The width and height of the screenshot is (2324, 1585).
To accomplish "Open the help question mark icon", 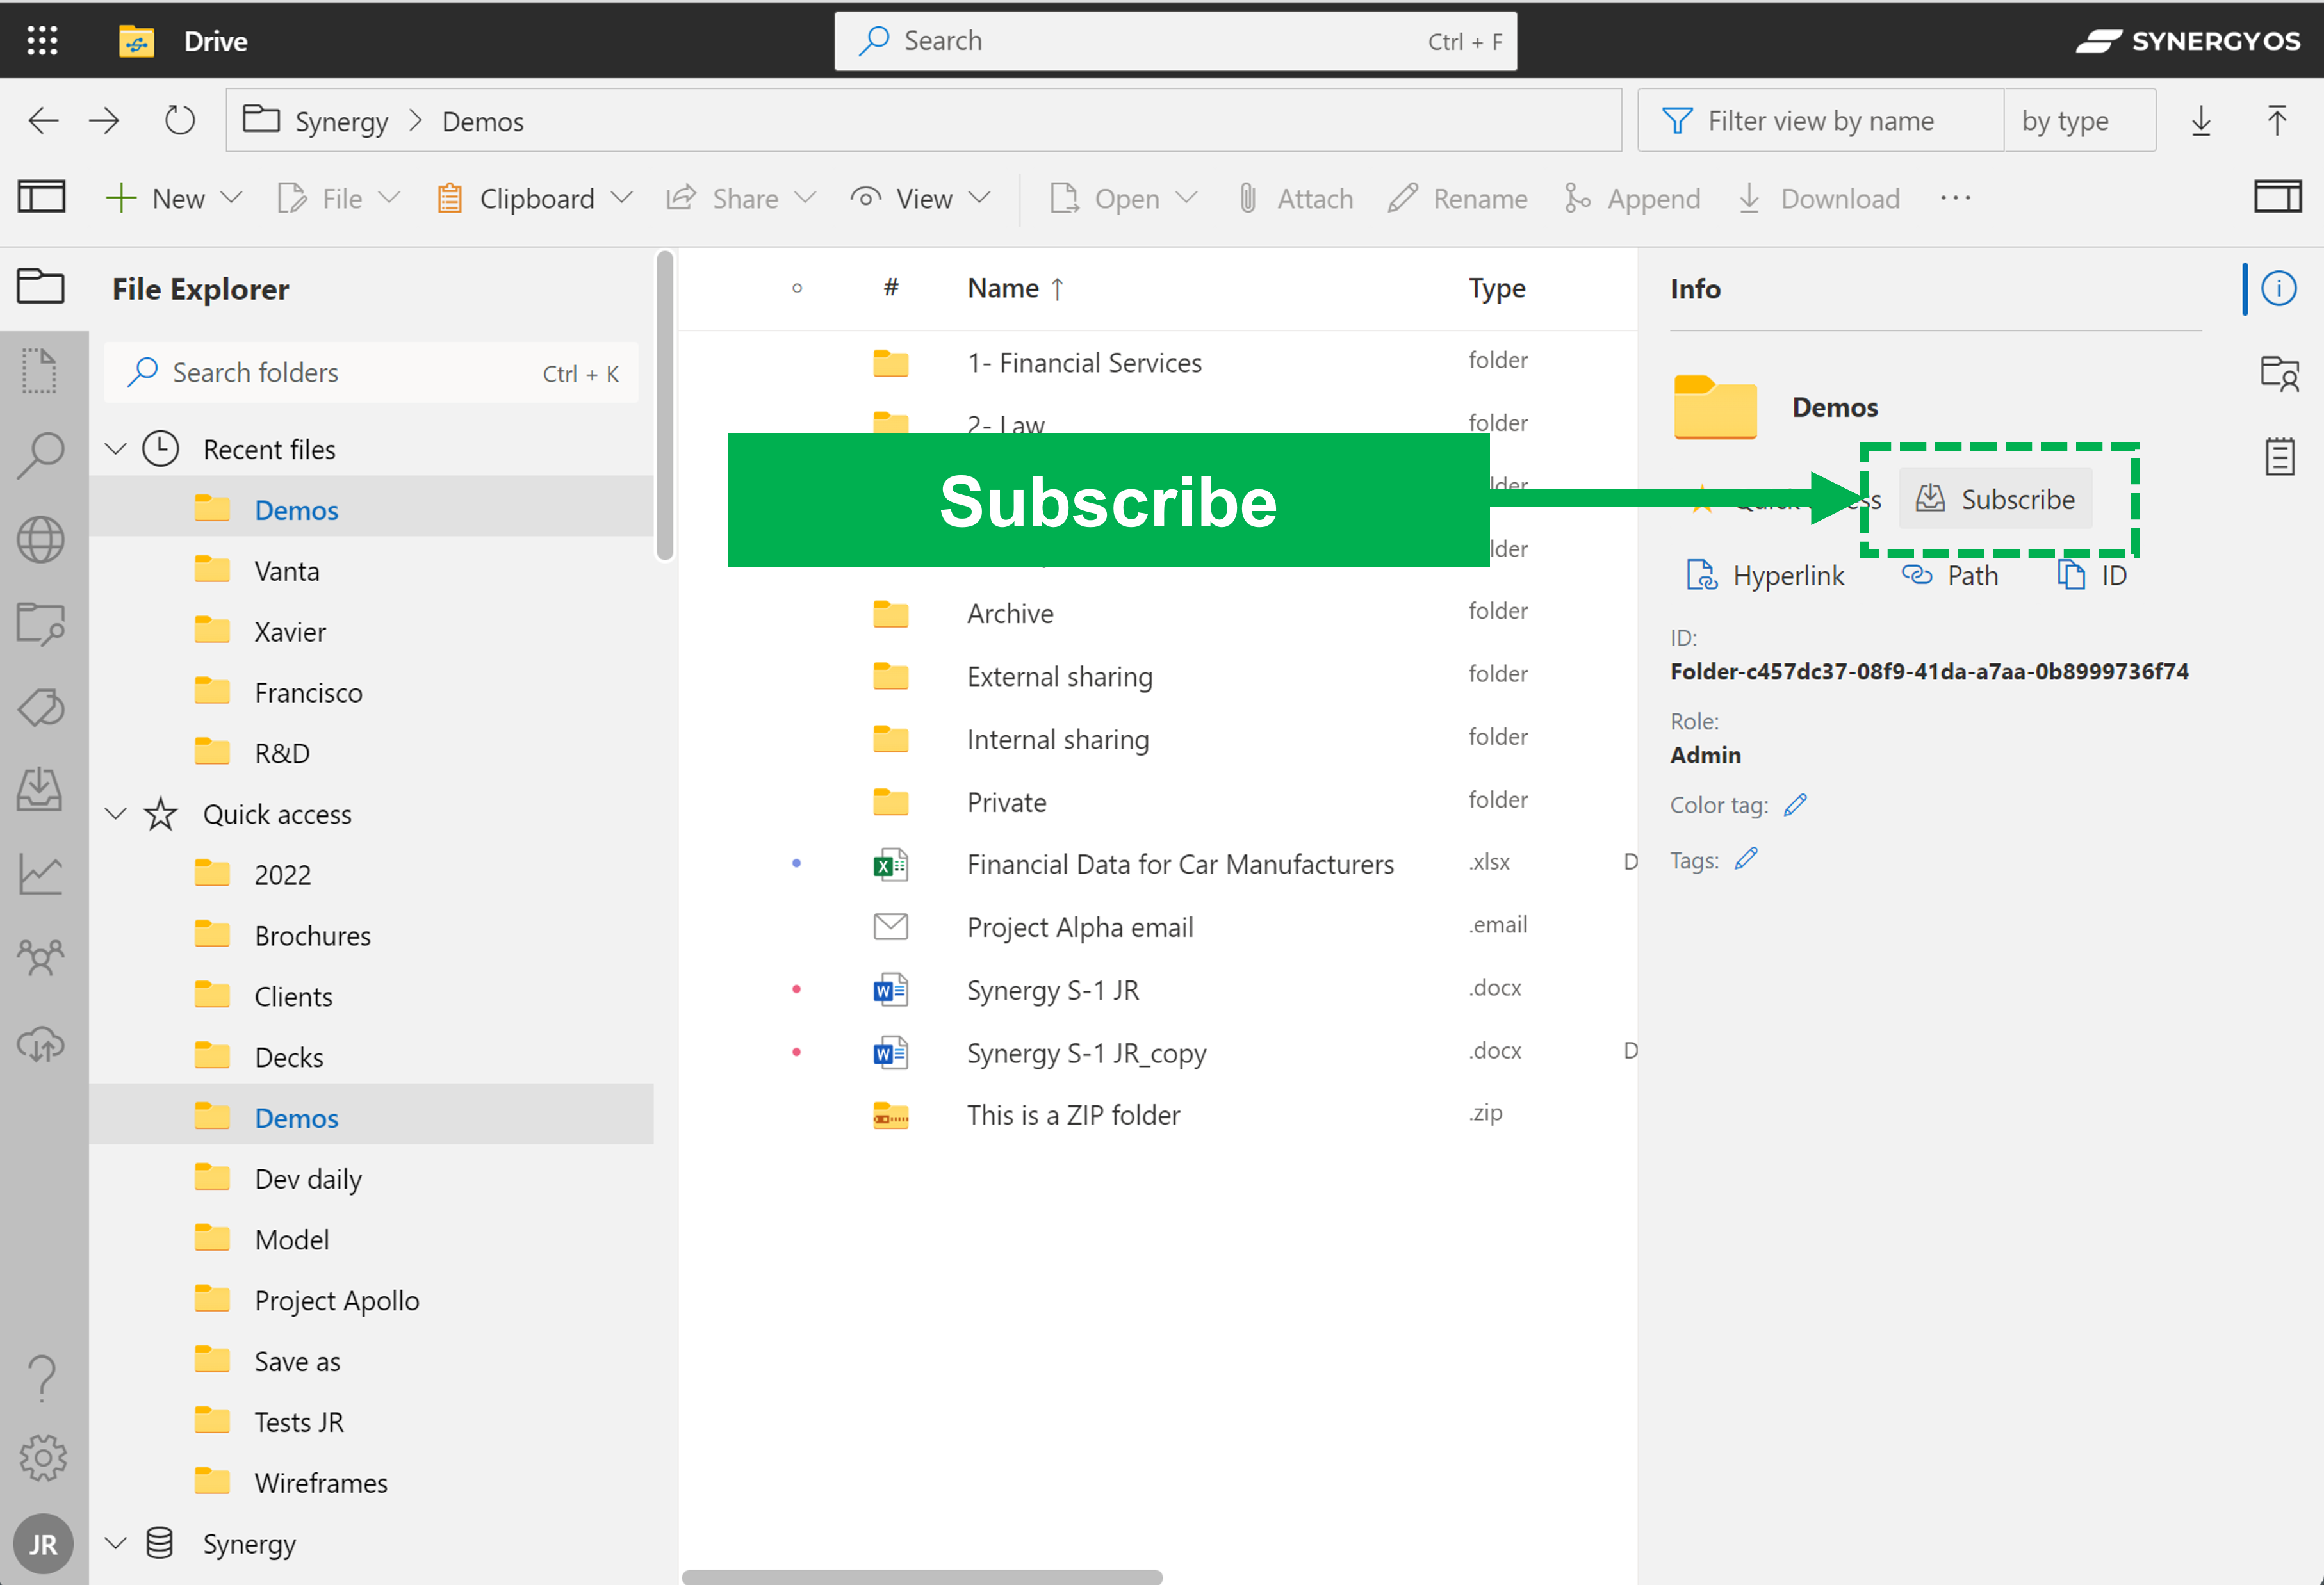I will [42, 1378].
